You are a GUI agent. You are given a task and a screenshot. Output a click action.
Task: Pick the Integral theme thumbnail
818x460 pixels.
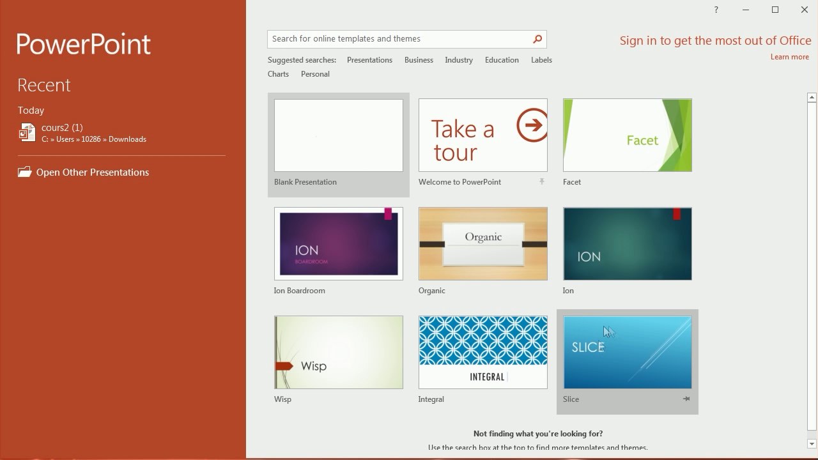[x=483, y=353]
